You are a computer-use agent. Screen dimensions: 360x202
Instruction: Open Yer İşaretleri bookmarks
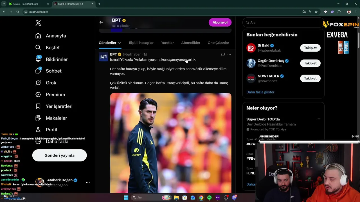coord(54,106)
